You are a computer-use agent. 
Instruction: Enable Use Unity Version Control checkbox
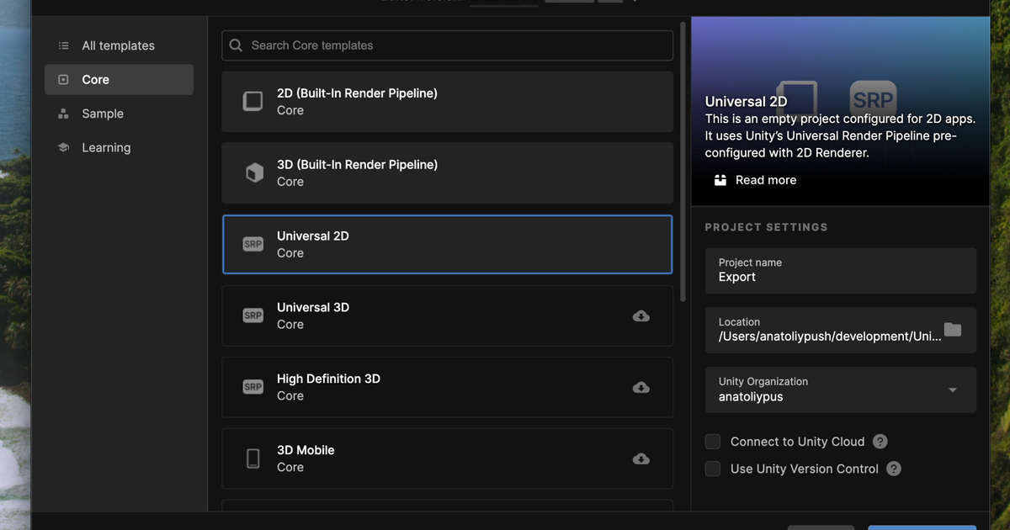[713, 469]
